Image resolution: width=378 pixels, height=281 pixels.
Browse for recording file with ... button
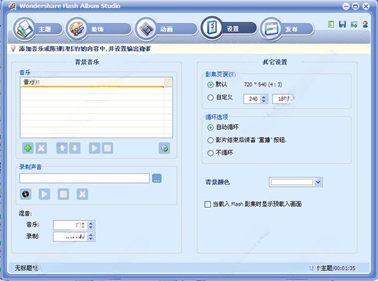[x=157, y=178]
